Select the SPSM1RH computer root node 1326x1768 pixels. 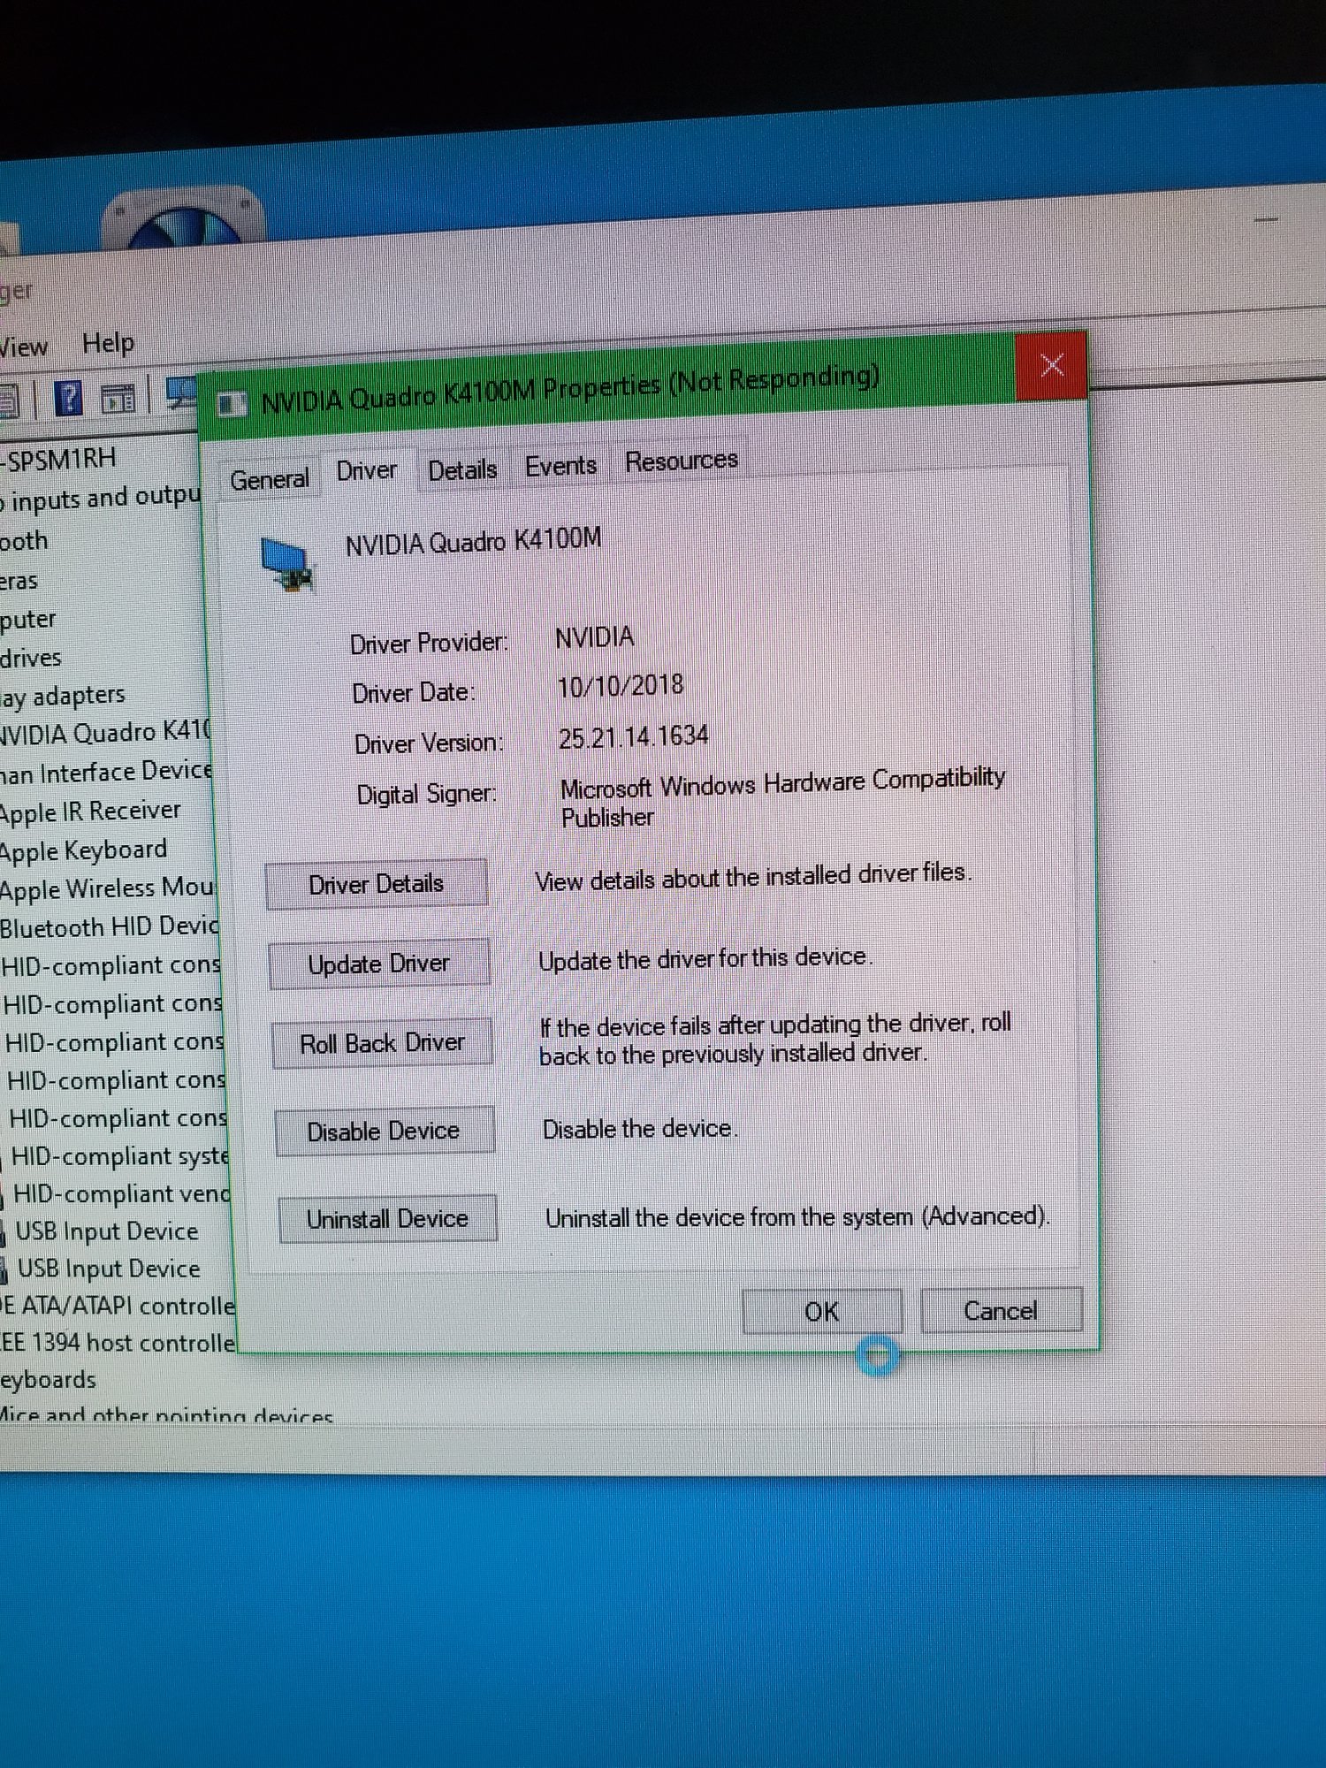[x=58, y=459]
